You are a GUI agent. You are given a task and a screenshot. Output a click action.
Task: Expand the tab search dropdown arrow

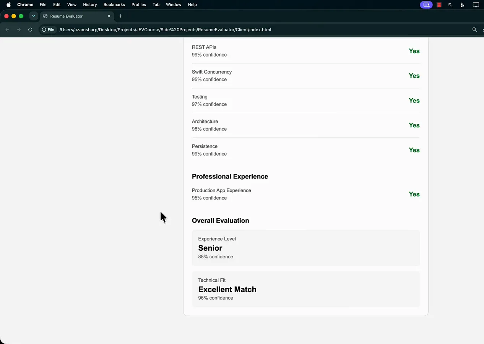pos(34,16)
